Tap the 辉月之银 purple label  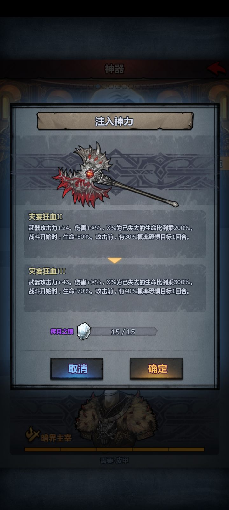(x=62, y=331)
